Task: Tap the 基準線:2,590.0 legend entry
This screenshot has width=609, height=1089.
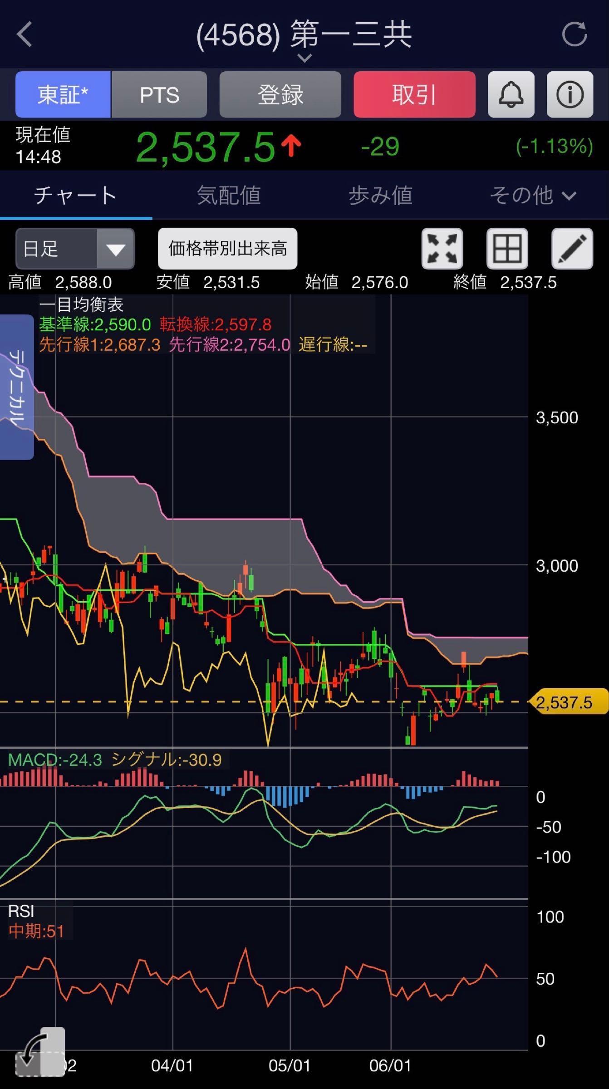Action: (x=95, y=324)
